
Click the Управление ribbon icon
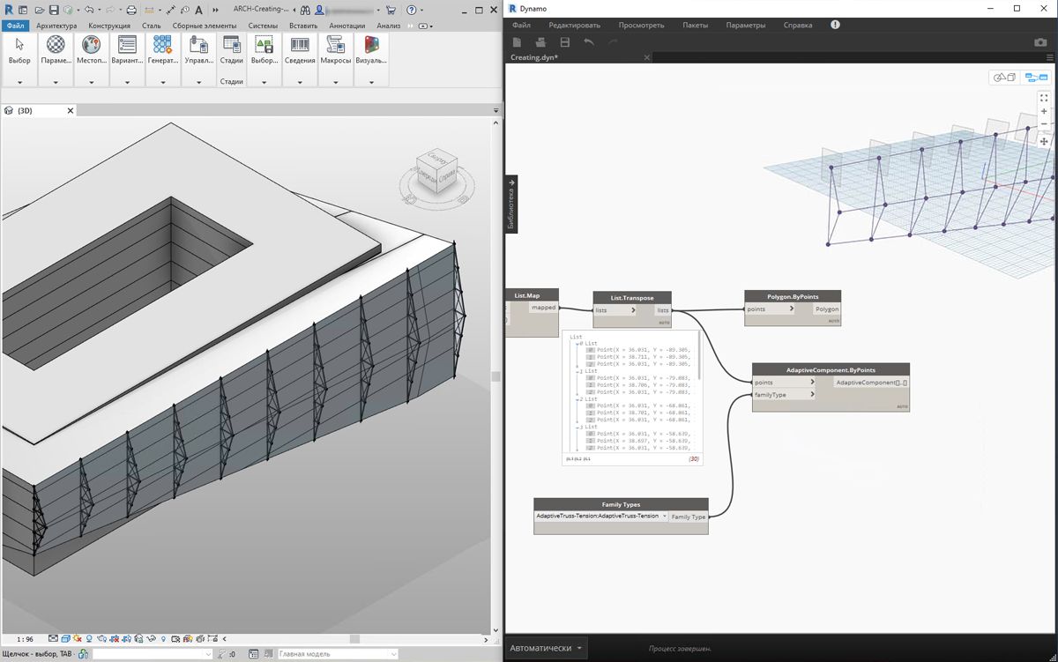197,44
